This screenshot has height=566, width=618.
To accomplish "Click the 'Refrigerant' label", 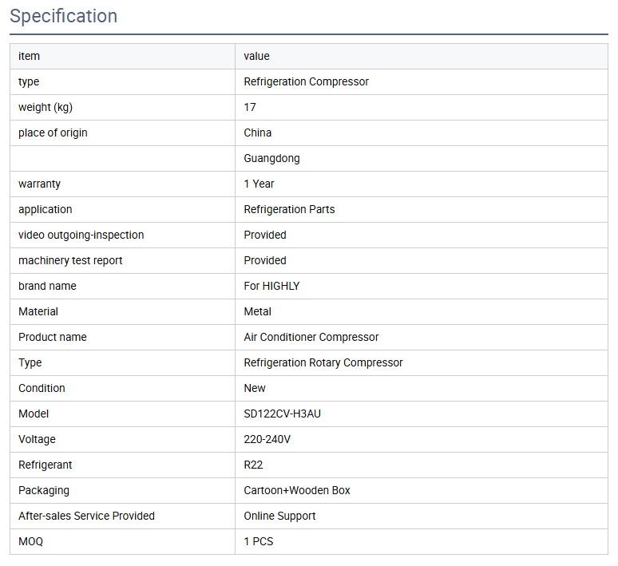I will click(46, 465).
